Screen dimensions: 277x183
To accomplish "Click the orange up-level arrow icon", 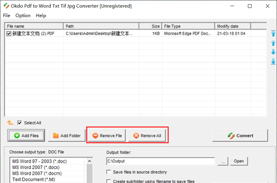I will [x=10, y=122].
